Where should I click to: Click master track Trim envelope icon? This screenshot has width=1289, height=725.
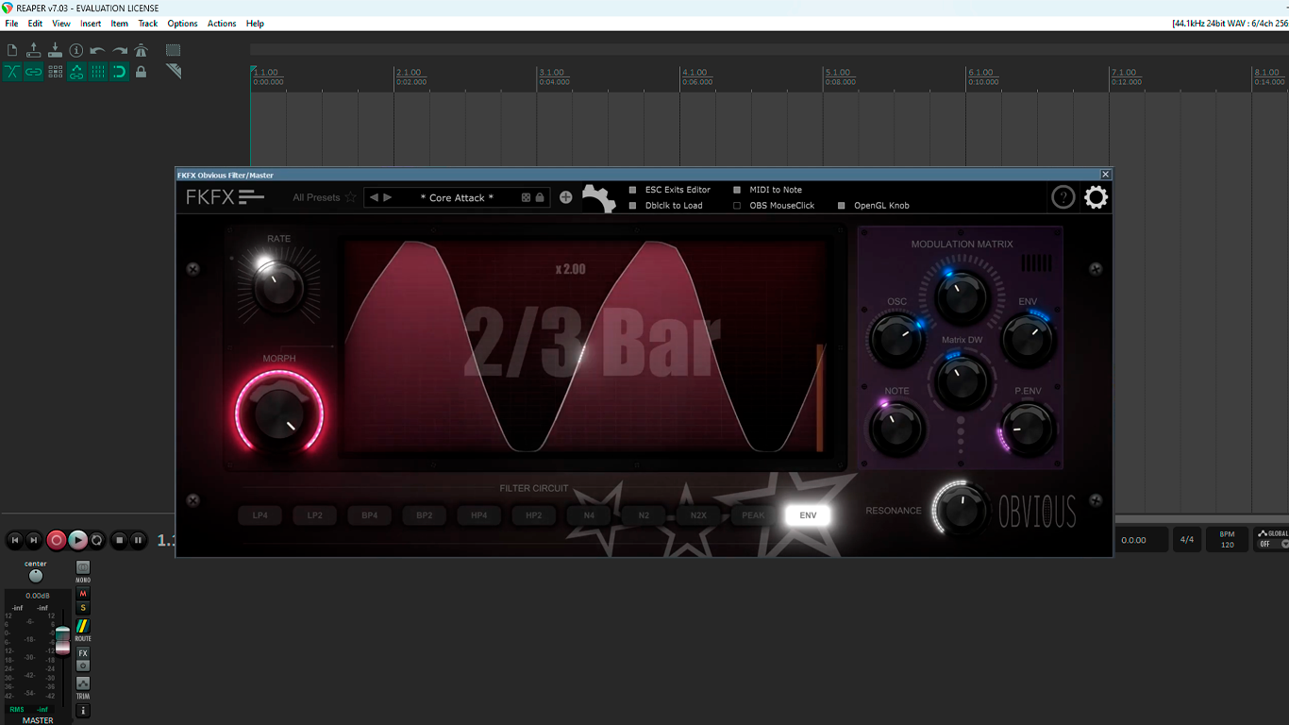83,683
